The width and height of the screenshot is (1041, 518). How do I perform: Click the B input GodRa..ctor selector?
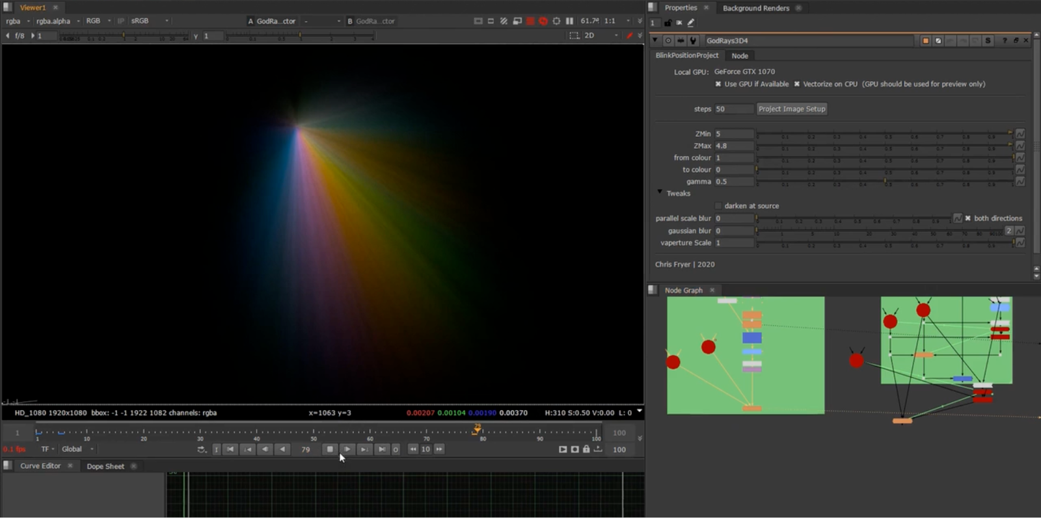(372, 21)
